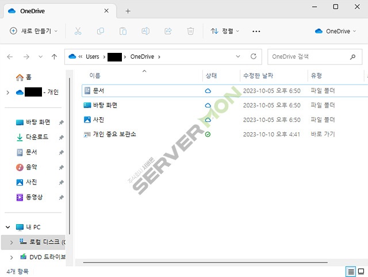The height and width of the screenshot is (277, 368).
Task: Click date 2023-10-10 오후 4:41
Action: click(271, 134)
